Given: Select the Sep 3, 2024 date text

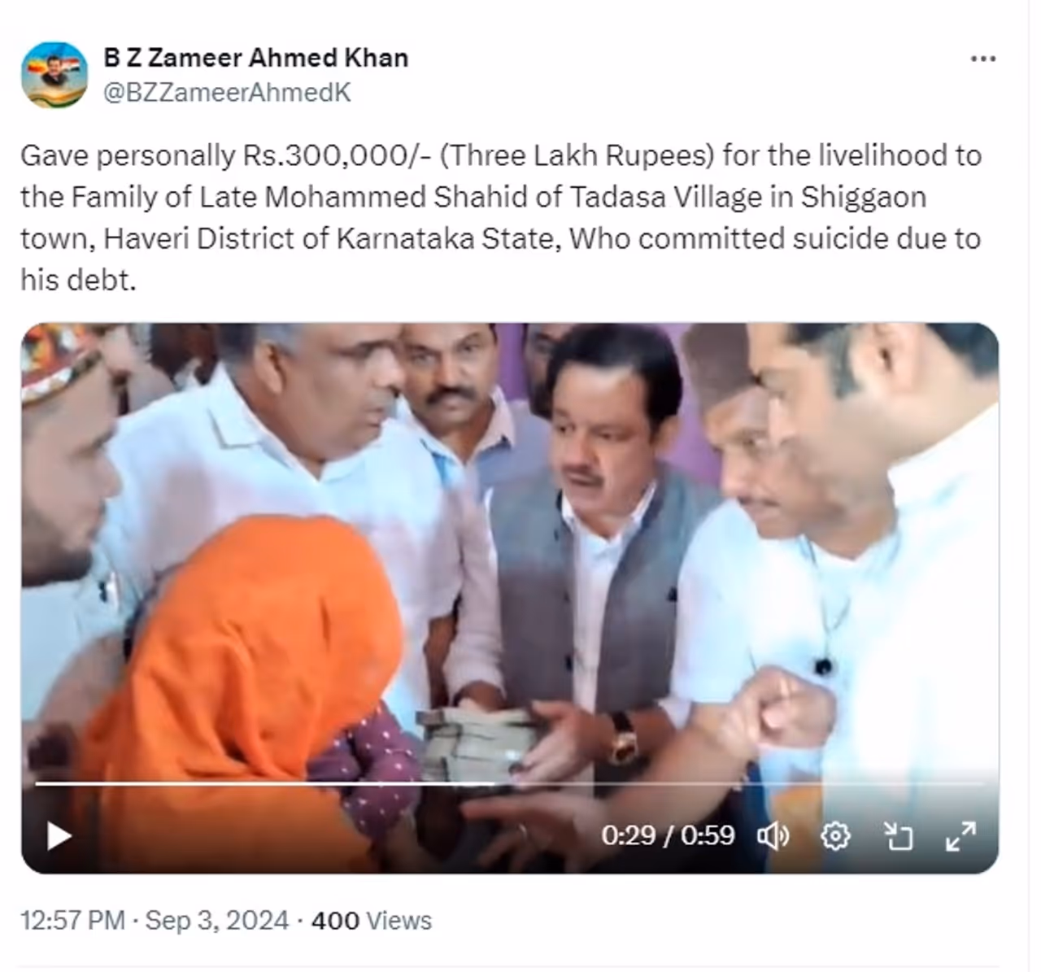Looking at the screenshot, I should tap(216, 920).
